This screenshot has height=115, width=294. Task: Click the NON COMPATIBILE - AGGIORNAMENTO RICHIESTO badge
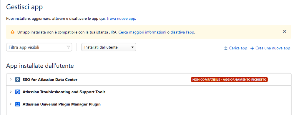(x=229, y=80)
